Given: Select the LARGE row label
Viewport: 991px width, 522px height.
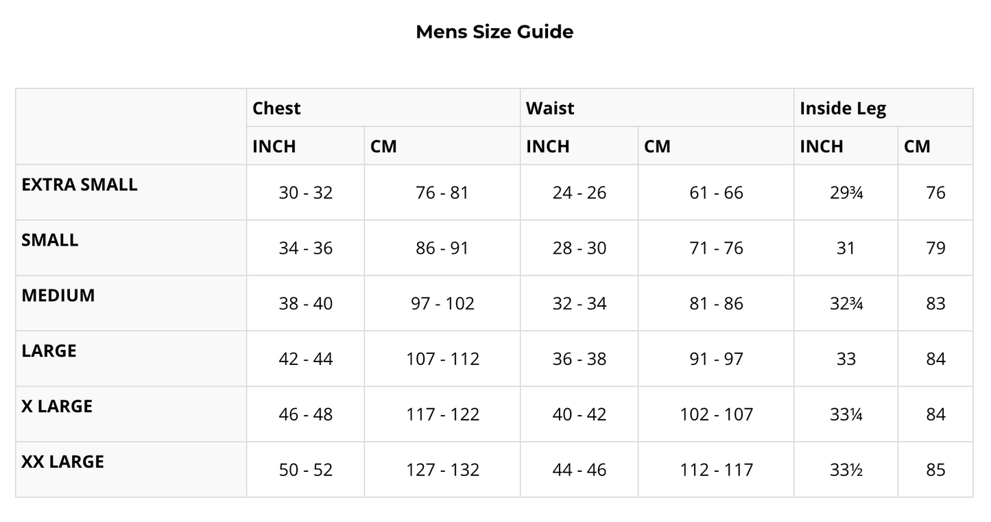Looking at the screenshot, I should pos(49,351).
